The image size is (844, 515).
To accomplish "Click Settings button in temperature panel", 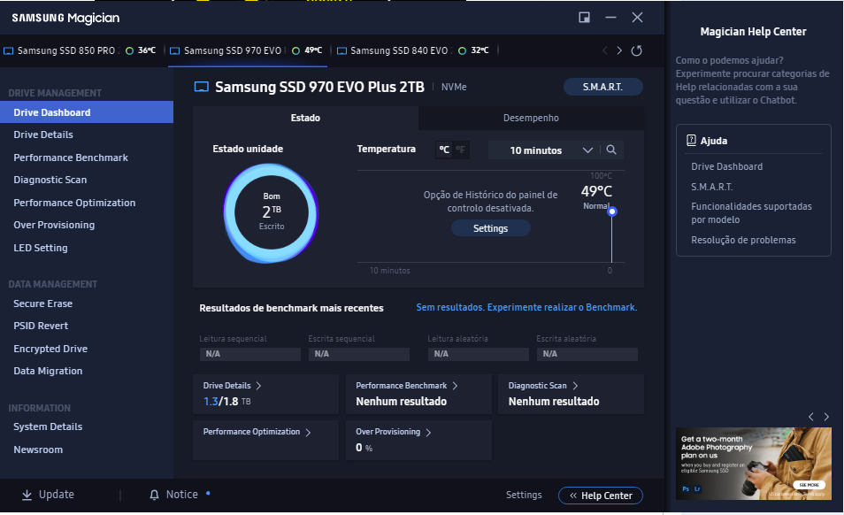I will [x=490, y=228].
